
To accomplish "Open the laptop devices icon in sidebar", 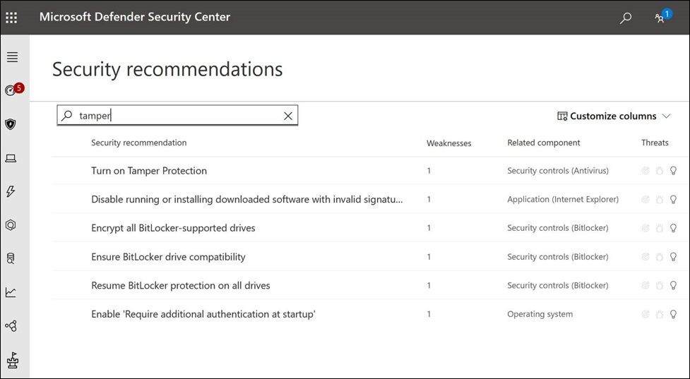I will [x=11, y=158].
